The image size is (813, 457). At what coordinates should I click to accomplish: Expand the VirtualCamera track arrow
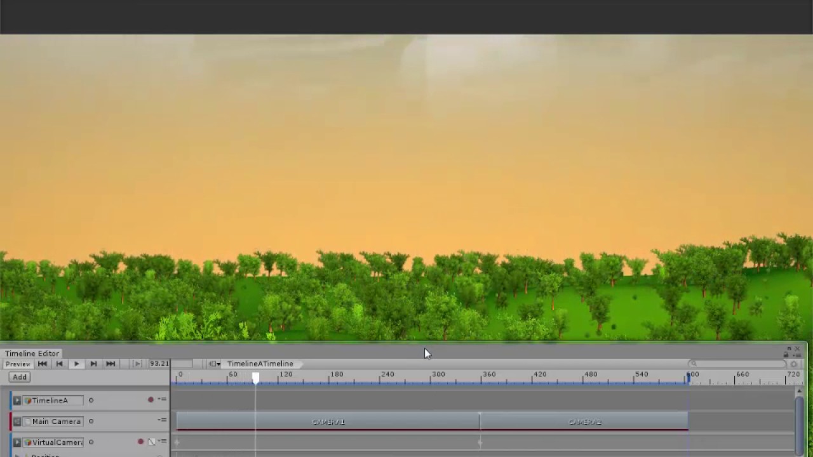17,442
